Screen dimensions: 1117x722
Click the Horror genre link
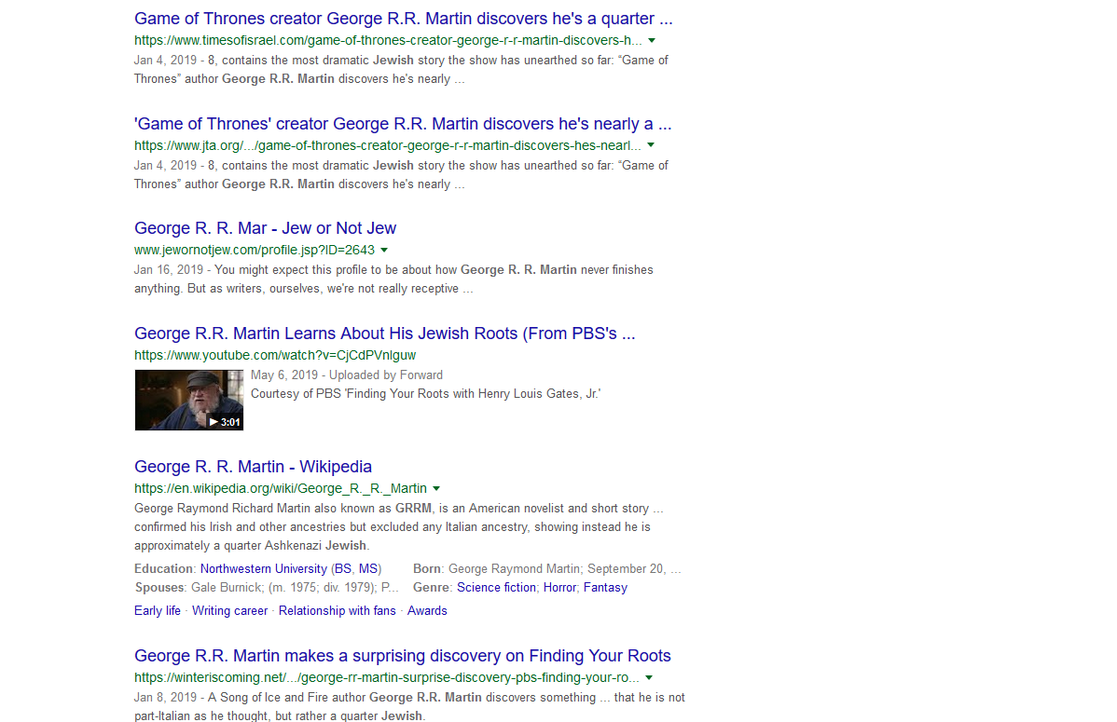(559, 588)
